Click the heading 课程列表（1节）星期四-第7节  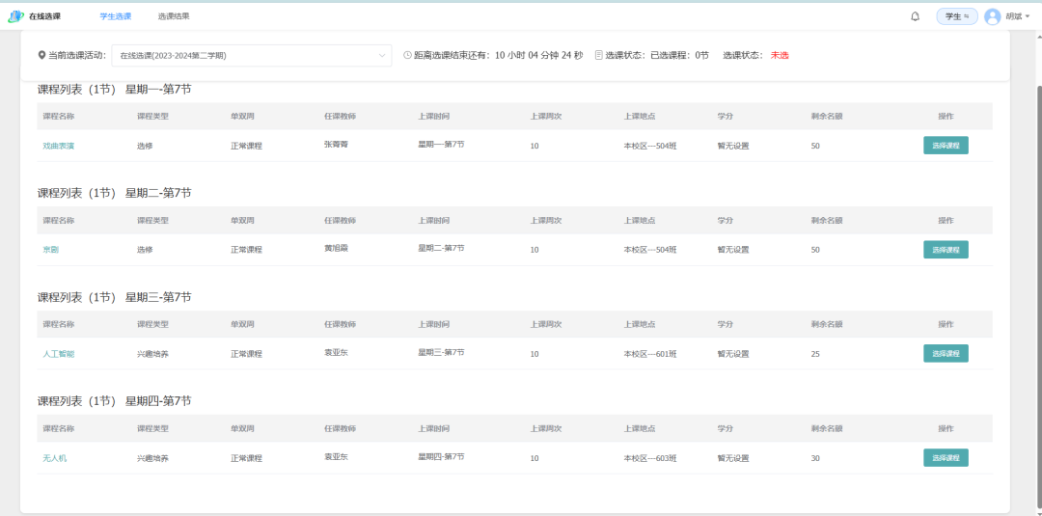114,401
